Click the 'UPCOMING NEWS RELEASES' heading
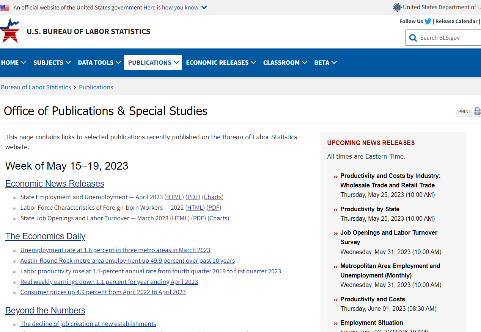Viewport: 481px width, 332px height. pyautogui.click(x=371, y=143)
